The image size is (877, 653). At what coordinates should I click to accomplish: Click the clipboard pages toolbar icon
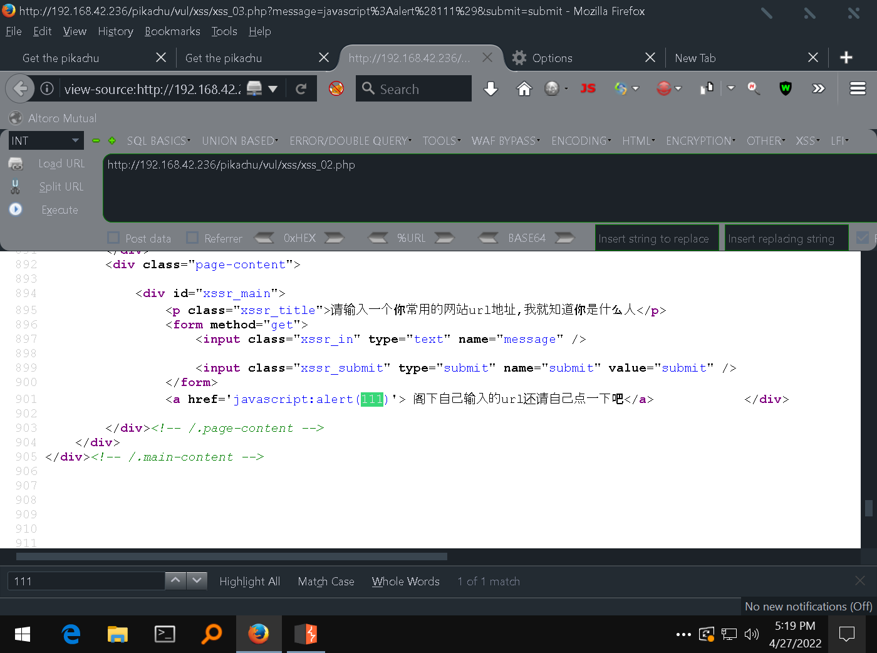click(707, 88)
